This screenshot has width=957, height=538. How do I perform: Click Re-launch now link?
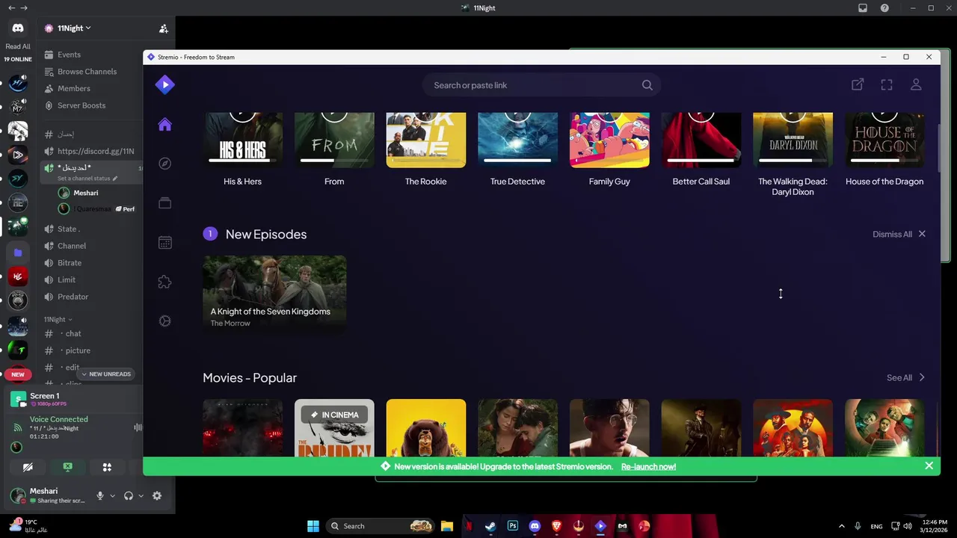coord(648,466)
